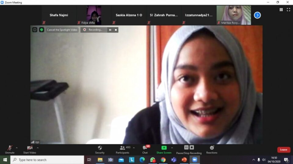This screenshot has height=164, width=293.
Task: View the green encryption shield icon
Action: tap(42, 30)
